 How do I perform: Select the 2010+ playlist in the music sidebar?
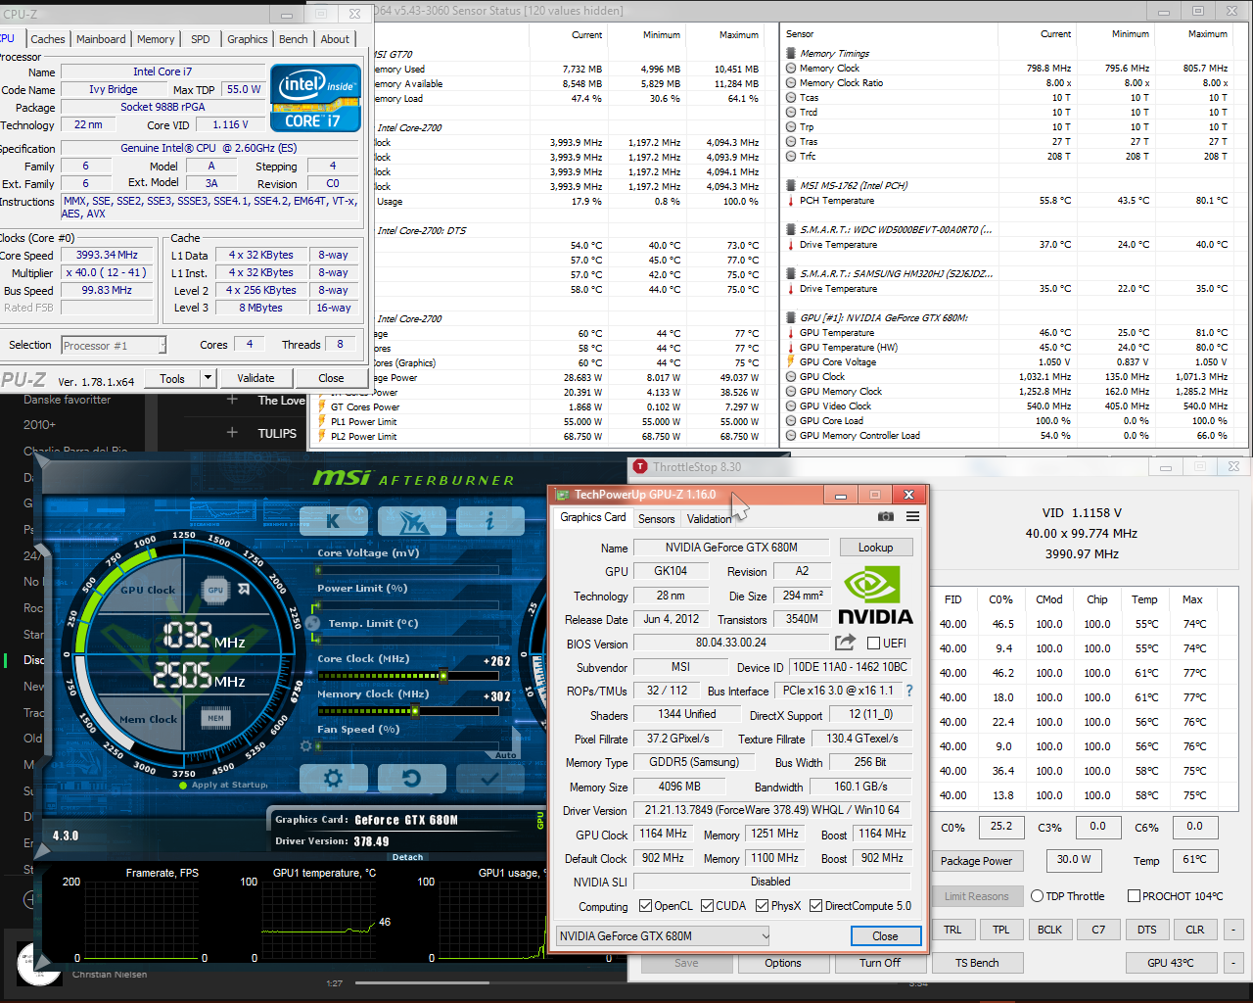[40, 425]
